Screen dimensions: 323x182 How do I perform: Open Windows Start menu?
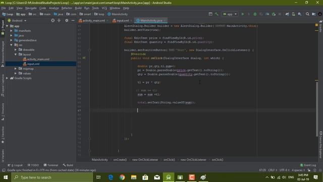coord(6,177)
